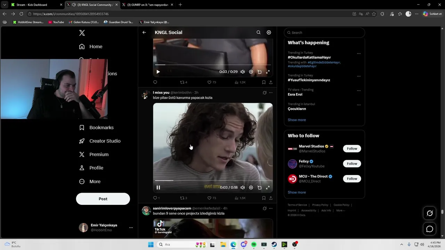The width and height of the screenshot is (445, 250).
Task: Mute the 0:18 video volume
Action: coord(243,187)
